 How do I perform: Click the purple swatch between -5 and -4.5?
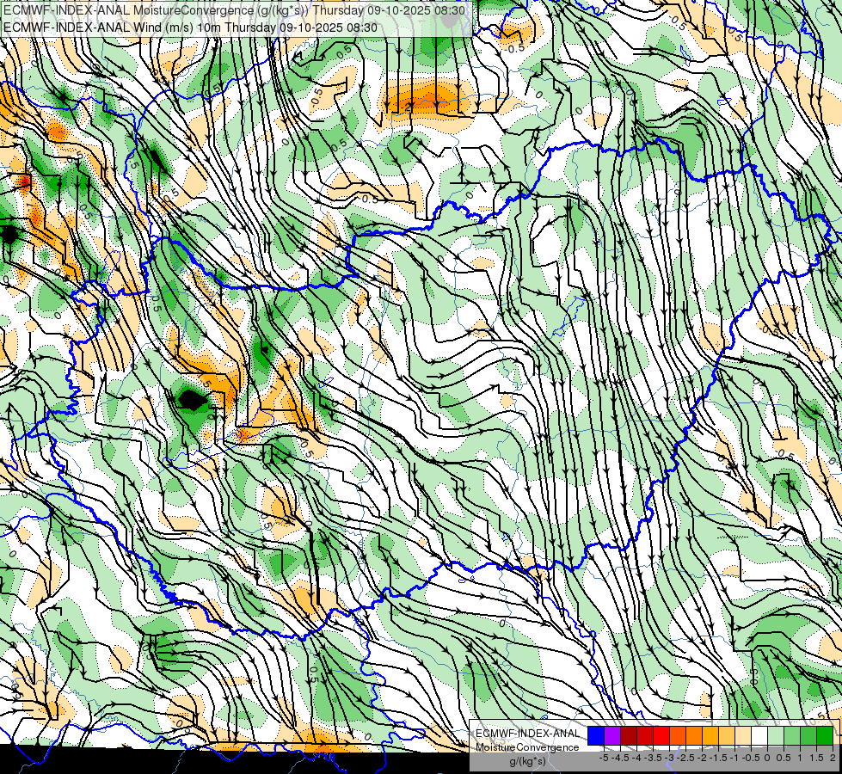pyautogui.click(x=612, y=736)
